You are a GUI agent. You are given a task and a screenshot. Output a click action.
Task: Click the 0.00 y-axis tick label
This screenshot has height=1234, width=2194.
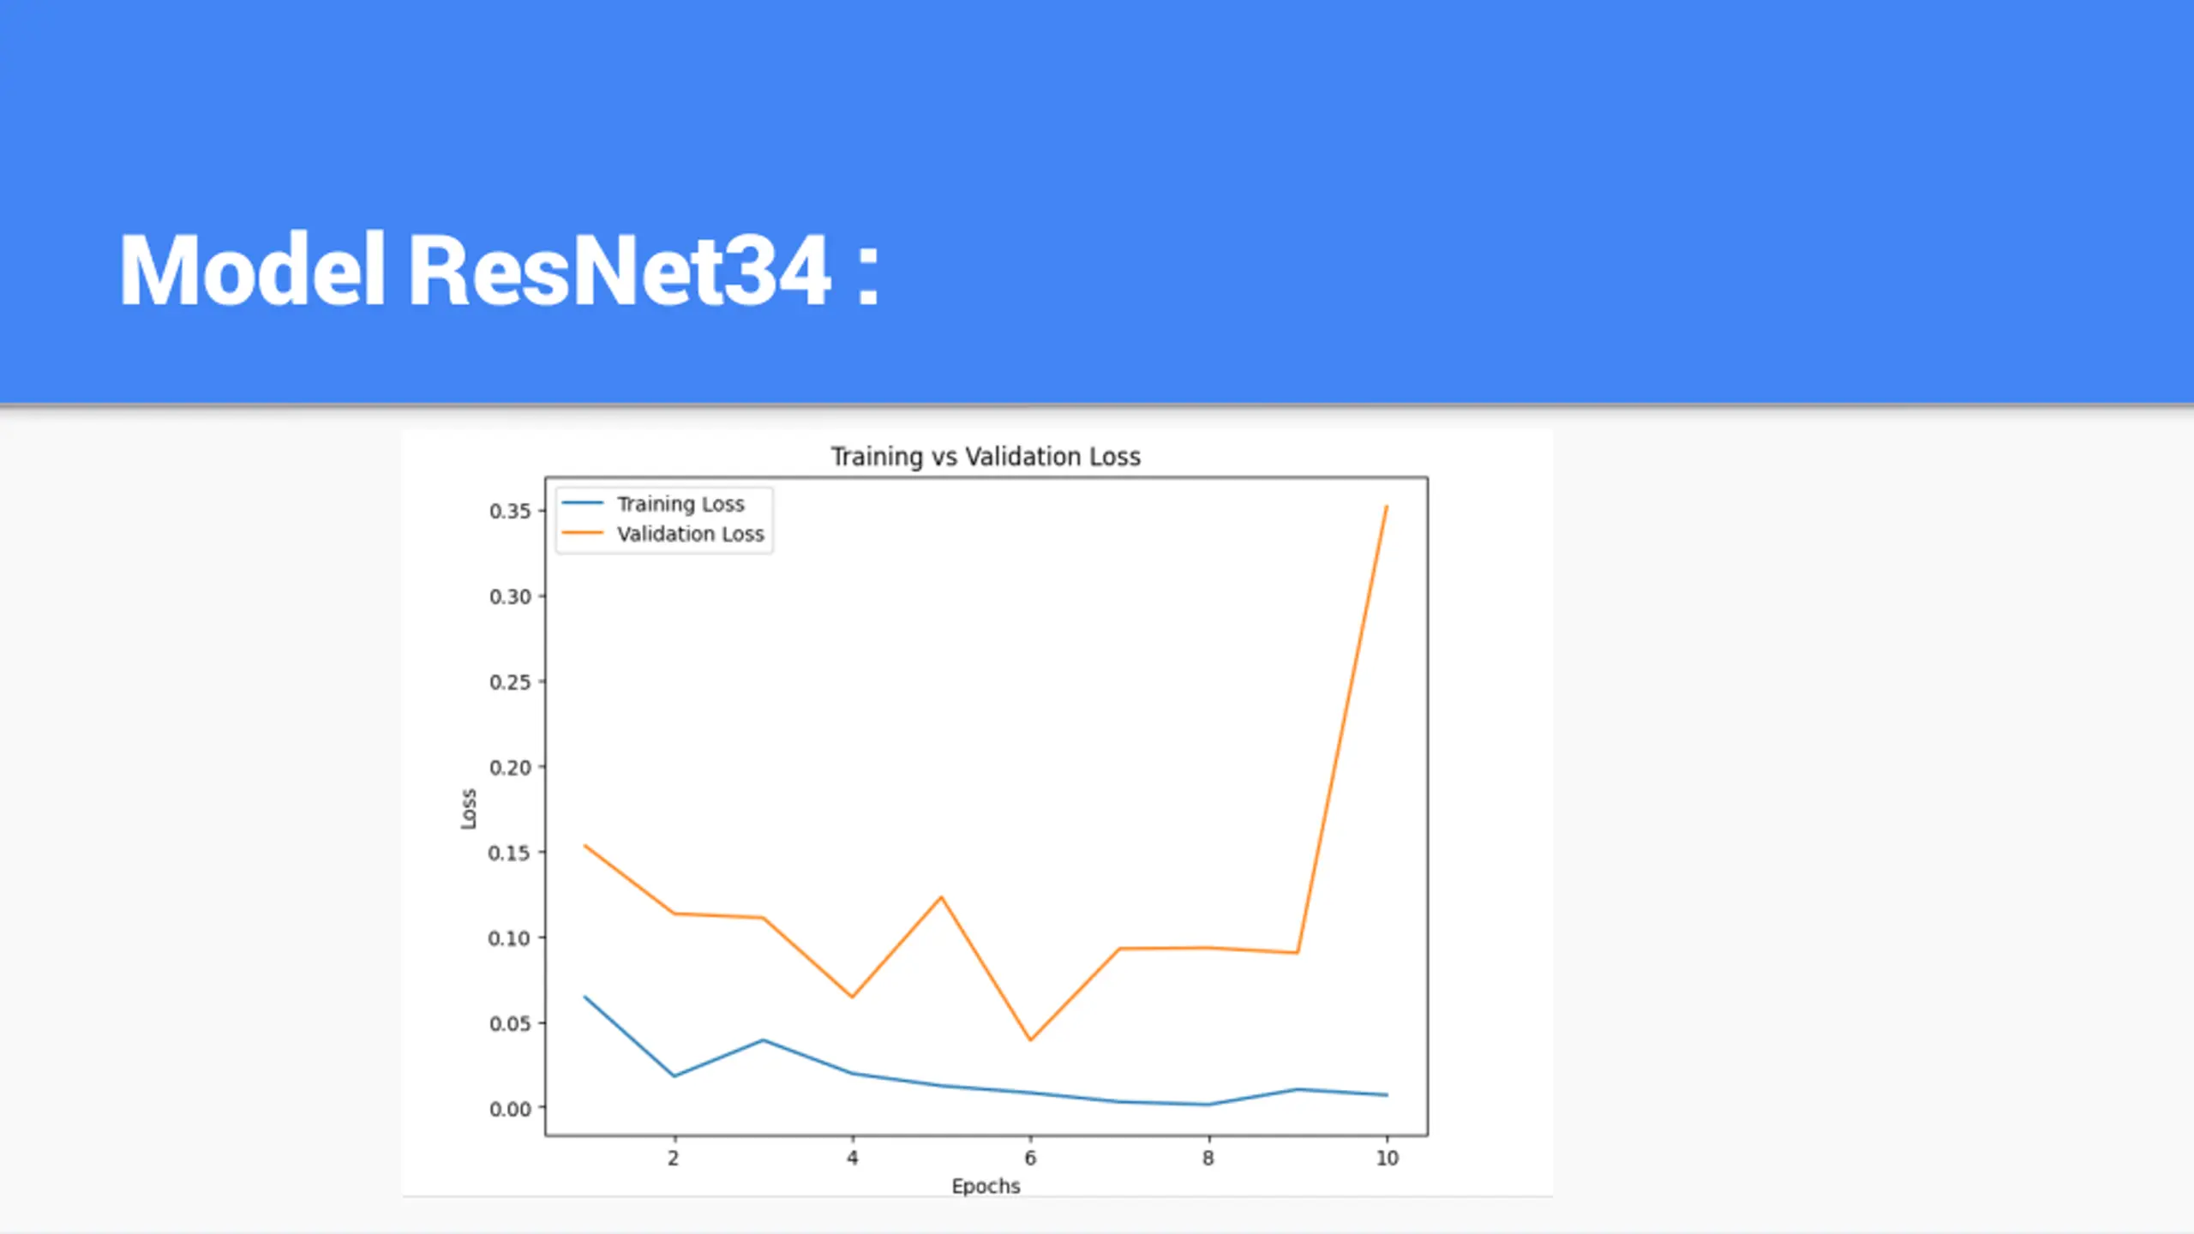tap(510, 1109)
